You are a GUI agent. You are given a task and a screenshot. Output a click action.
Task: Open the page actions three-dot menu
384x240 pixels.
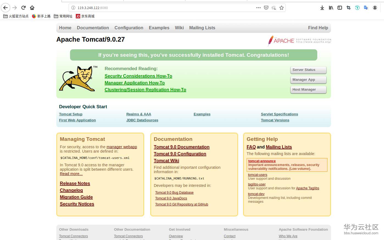coord(258,8)
